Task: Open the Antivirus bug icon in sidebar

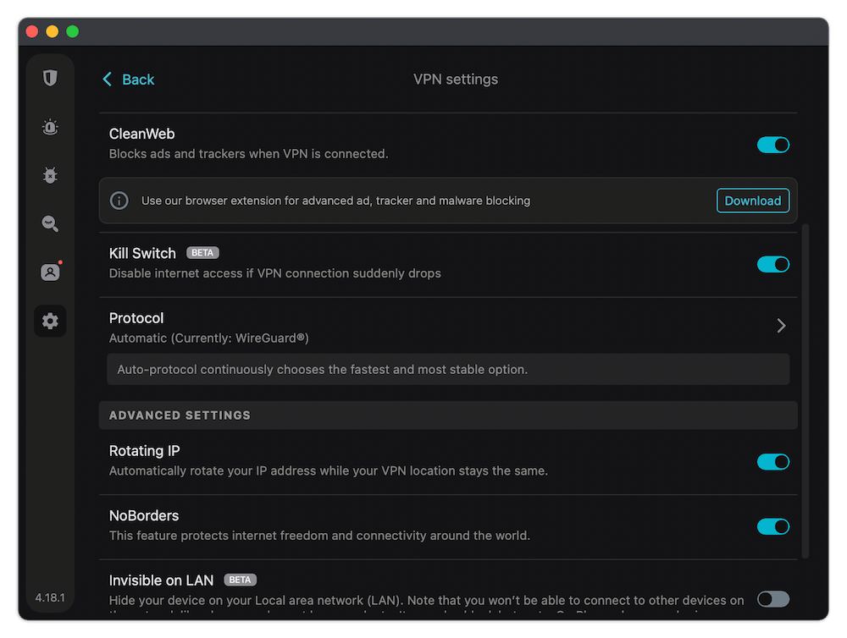Action: tap(50, 175)
